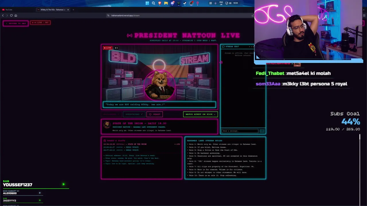Viewport: 367px width, 206px height.
Task: Open Discord from the taskbar
Action: click(172, 3)
